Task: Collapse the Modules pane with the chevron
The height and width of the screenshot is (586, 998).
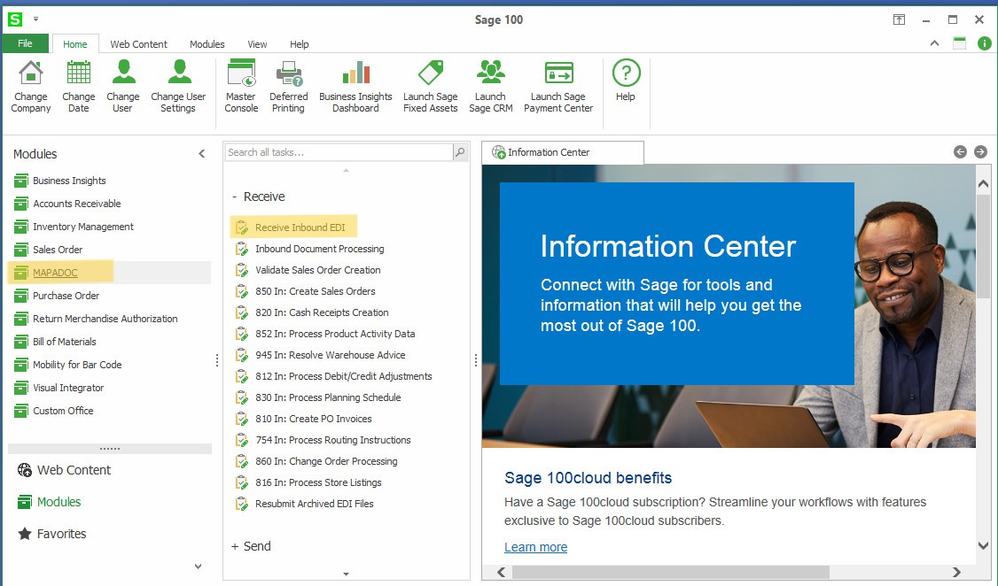Action: click(202, 154)
